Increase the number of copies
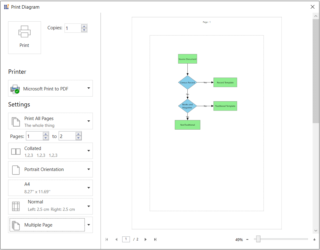The width and height of the screenshot is (320, 250). [84, 26]
